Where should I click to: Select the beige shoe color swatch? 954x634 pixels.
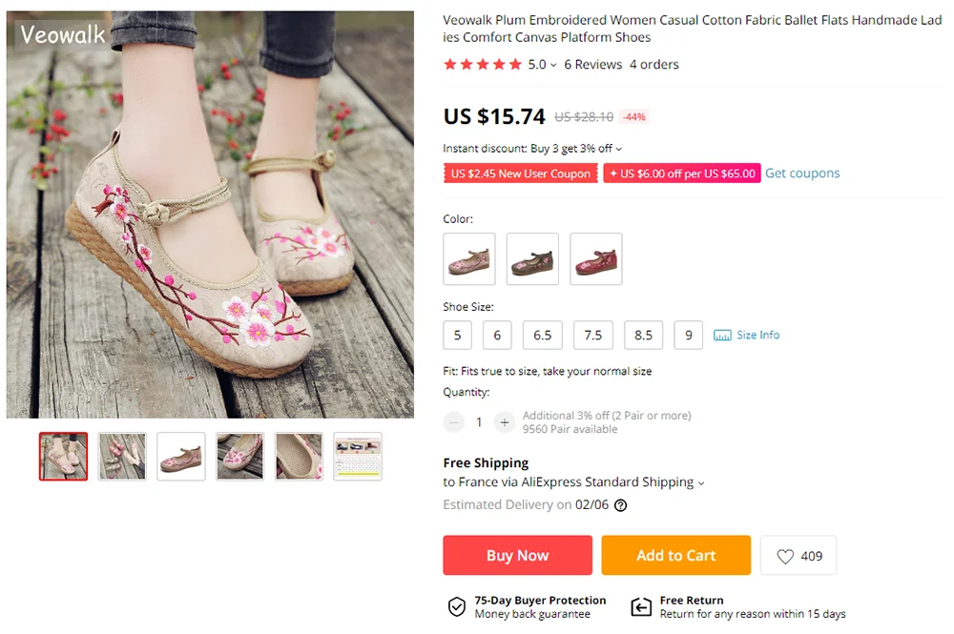coord(469,259)
